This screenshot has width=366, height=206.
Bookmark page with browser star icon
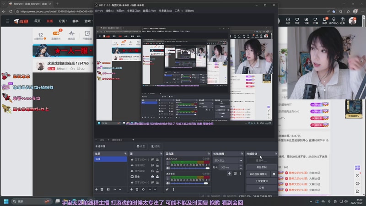334,11
